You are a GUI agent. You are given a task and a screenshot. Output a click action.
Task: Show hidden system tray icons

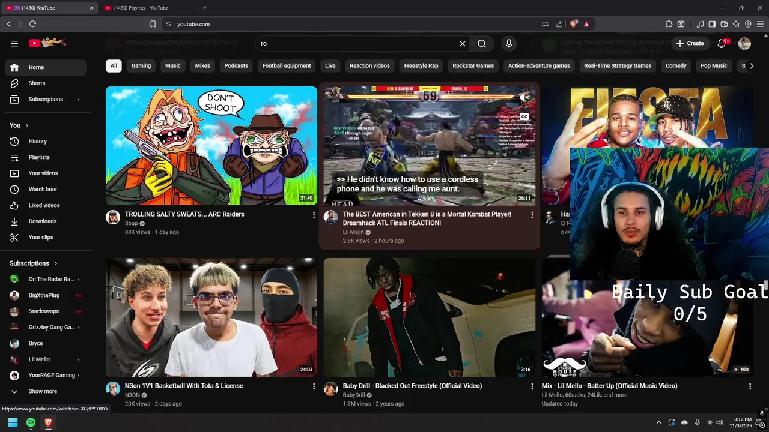click(x=658, y=422)
